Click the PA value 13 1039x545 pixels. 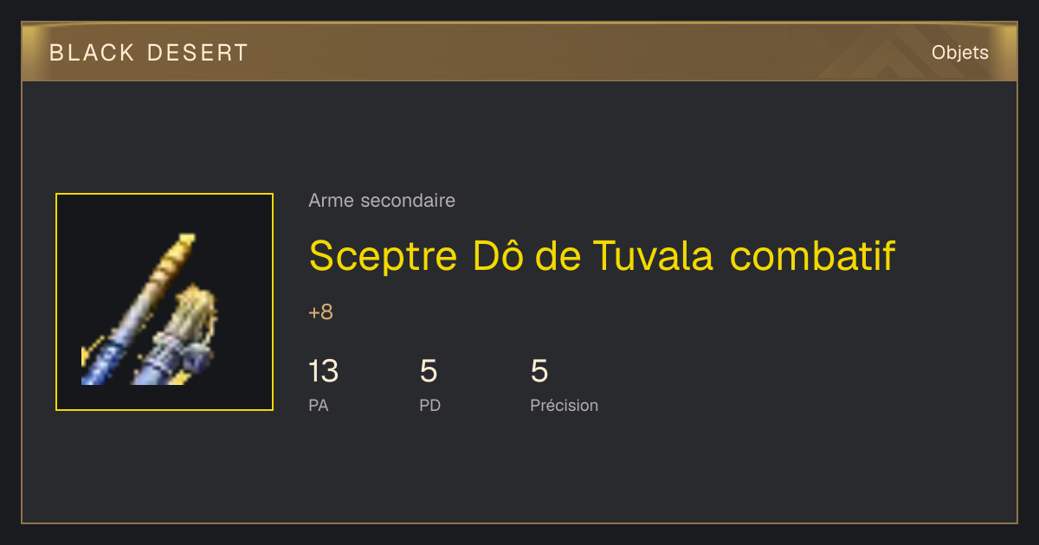click(323, 371)
